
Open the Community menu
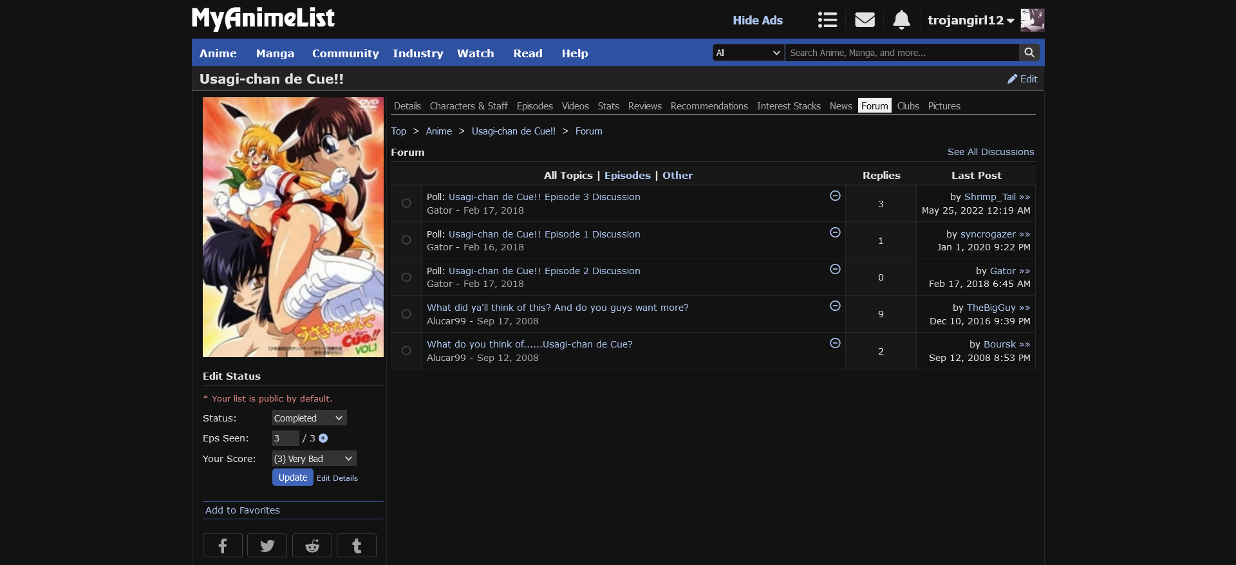coord(345,53)
